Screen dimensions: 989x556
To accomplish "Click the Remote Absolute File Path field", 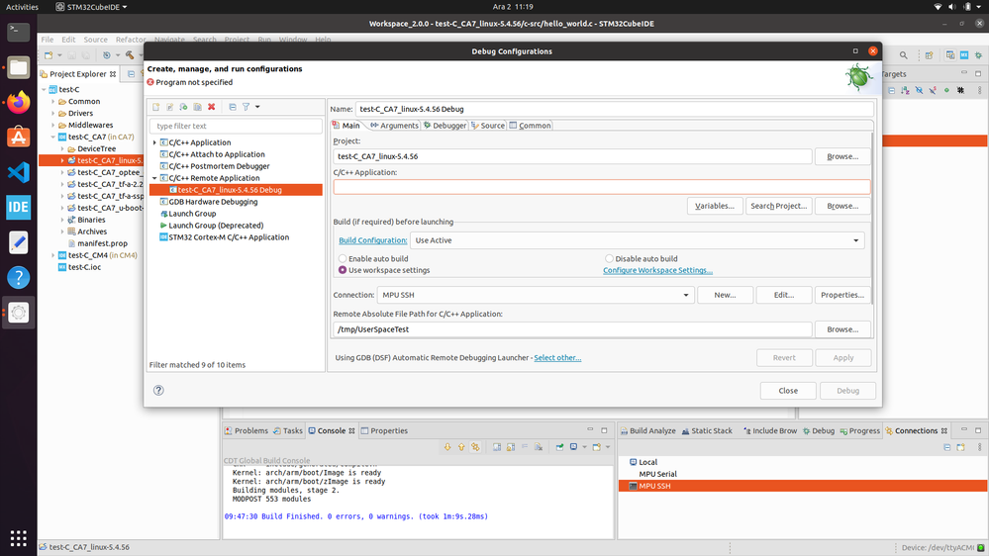I will (572, 329).
